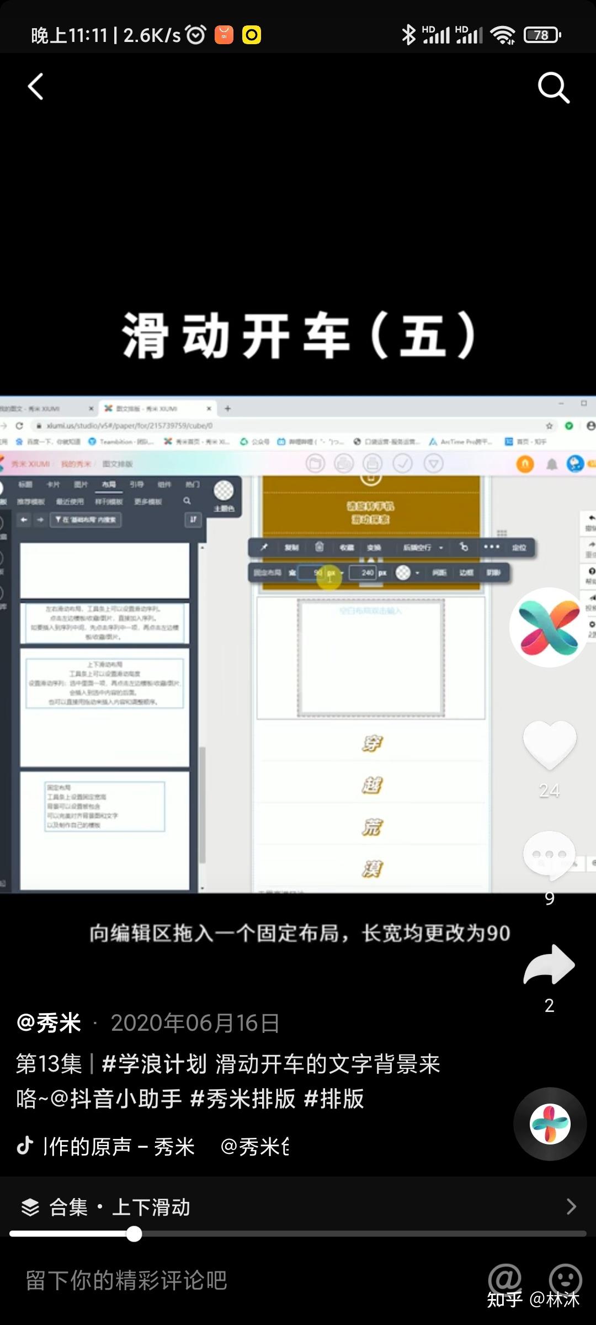Open the 合集·上下滑动 collection bar
The height and width of the screenshot is (1325, 596).
point(298,1207)
